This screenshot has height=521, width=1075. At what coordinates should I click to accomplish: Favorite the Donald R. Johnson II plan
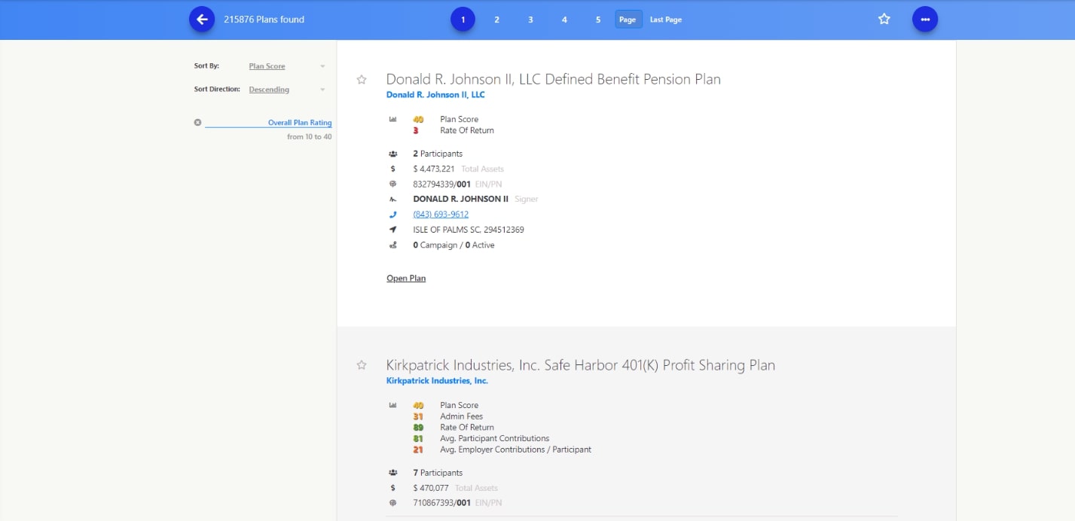(362, 80)
